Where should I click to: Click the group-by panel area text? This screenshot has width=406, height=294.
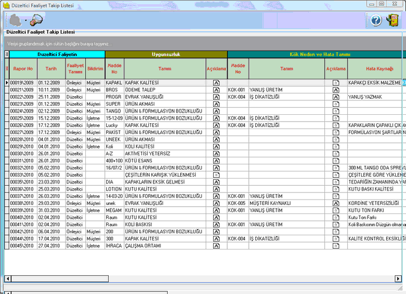point(59,44)
